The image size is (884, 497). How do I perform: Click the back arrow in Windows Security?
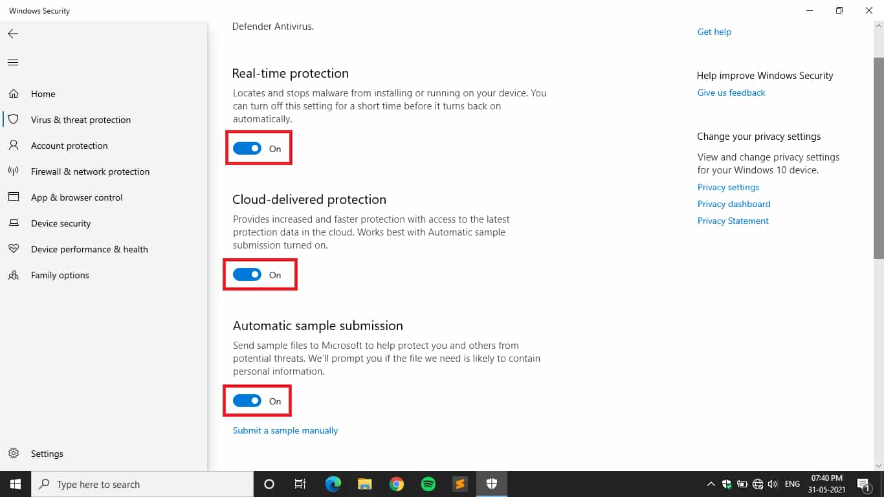click(13, 34)
